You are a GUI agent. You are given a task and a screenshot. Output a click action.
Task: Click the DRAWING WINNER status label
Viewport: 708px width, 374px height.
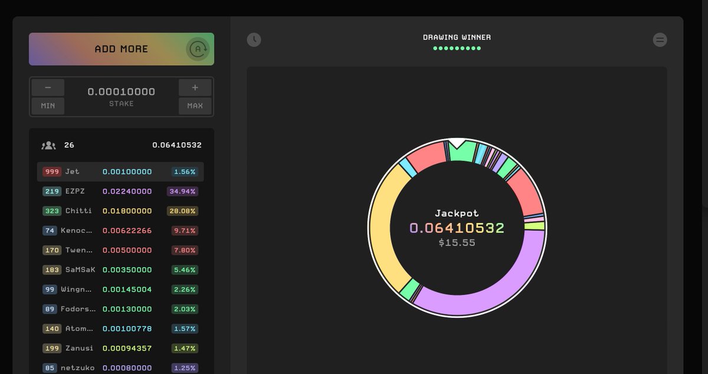[x=457, y=37]
